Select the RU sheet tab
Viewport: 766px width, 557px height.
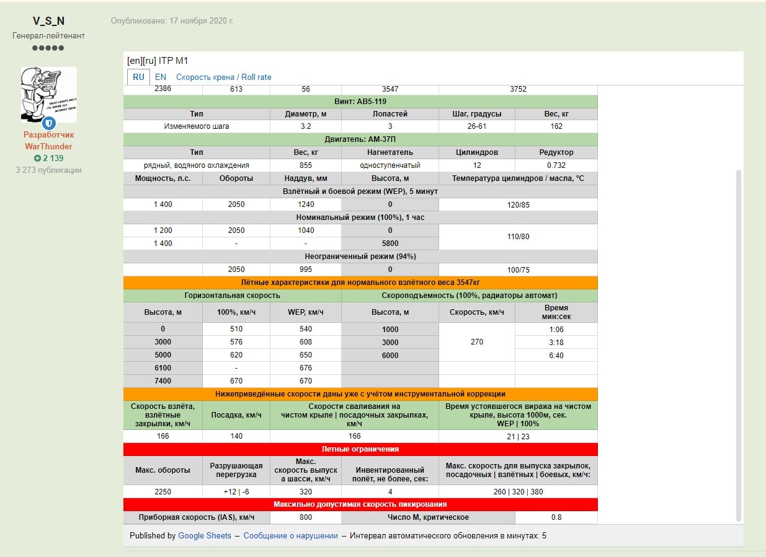138,77
